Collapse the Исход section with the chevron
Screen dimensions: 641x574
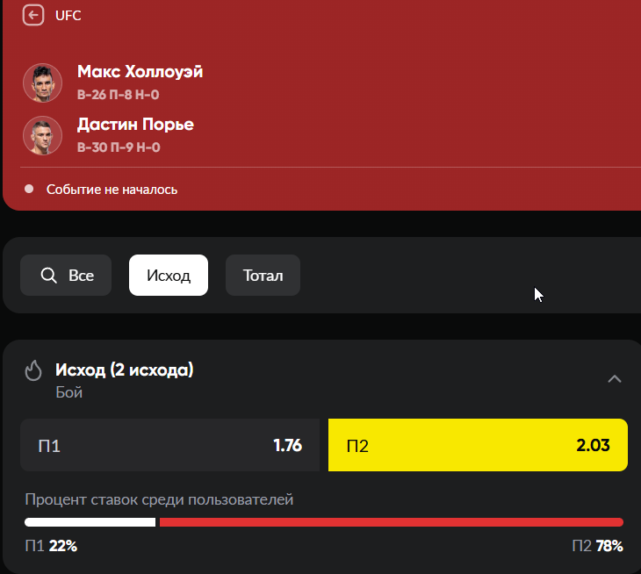coord(614,379)
